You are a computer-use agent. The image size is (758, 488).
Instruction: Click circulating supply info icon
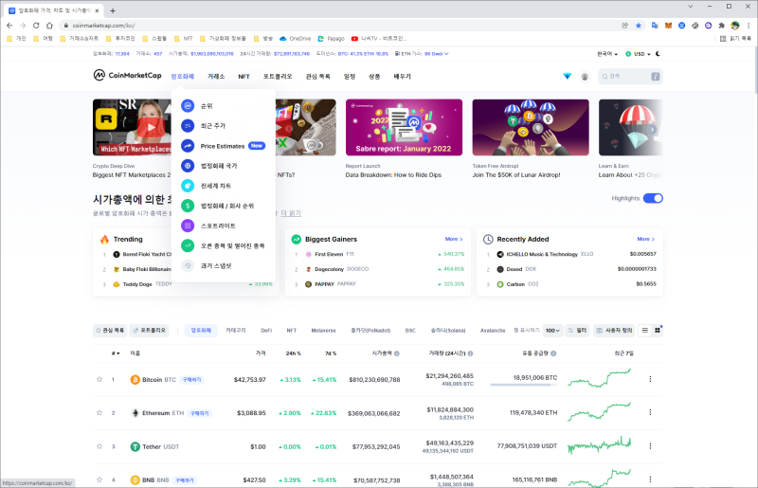[x=553, y=353]
